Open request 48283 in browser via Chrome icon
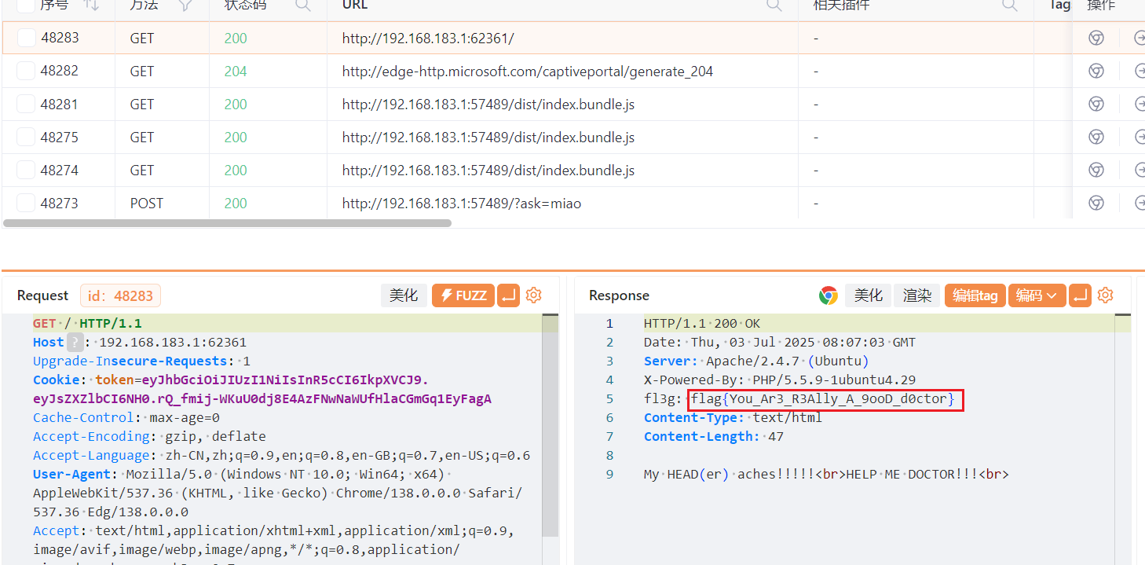 click(x=1096, y=38)
